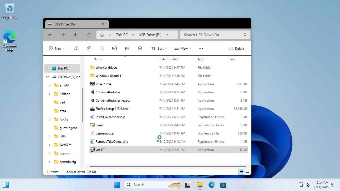The height and width of the screenshot is (191, 340).
Task: Click the Cut scissors icon
Action: coord(76,48)
